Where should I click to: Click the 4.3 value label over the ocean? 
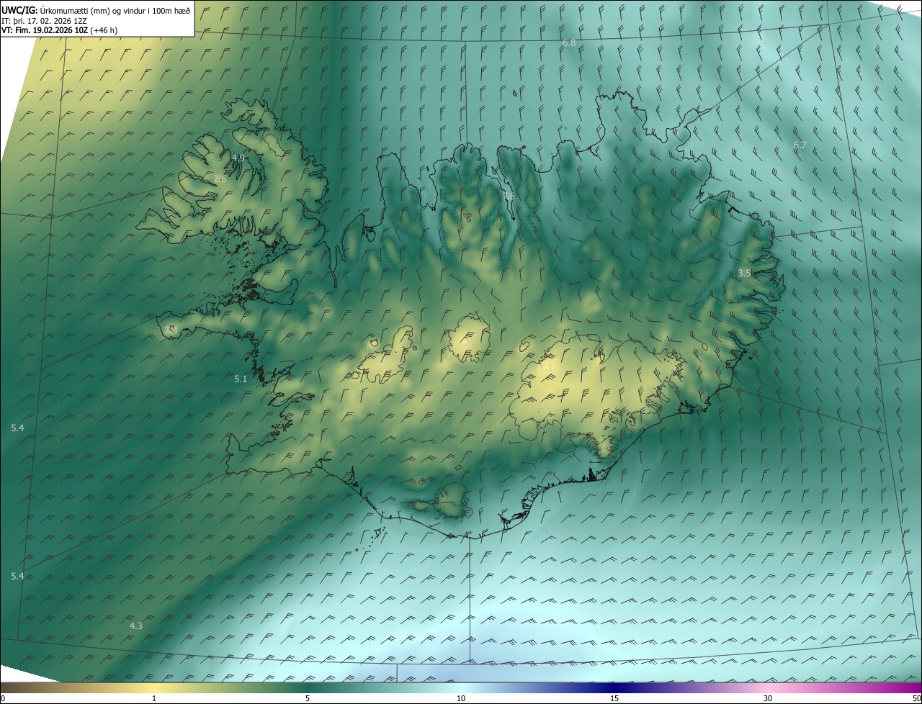pos(135,626)
